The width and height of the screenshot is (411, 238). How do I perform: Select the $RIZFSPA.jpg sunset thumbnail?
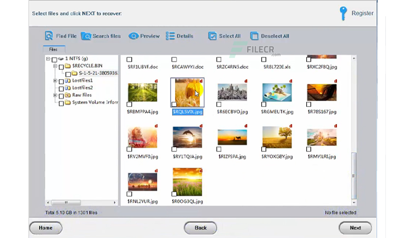click(x=232, y=137)
